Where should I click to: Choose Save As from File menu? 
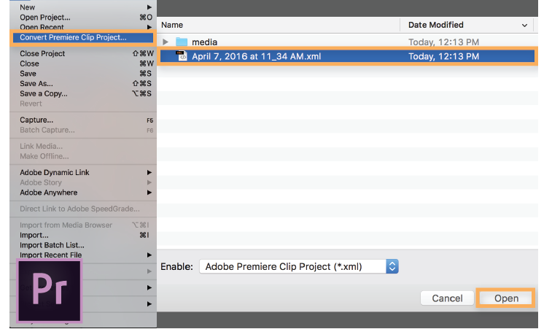(36, 84)
